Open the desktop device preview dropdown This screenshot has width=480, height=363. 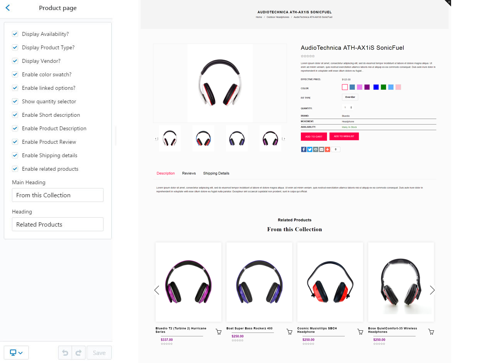point(16,353)
